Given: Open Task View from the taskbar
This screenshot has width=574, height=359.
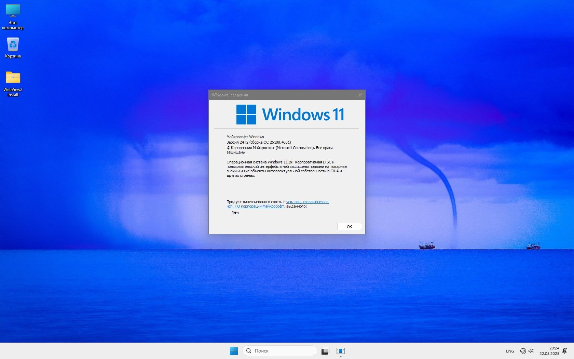Looking at the screenshot, I should 325,351.
